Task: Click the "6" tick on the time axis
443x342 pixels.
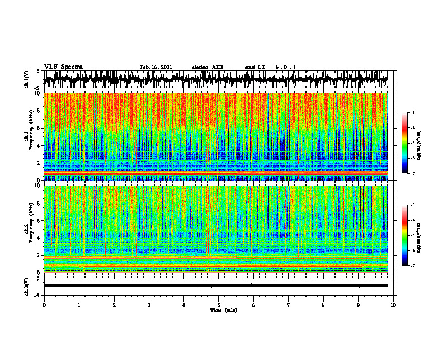Action: point(254,305)
